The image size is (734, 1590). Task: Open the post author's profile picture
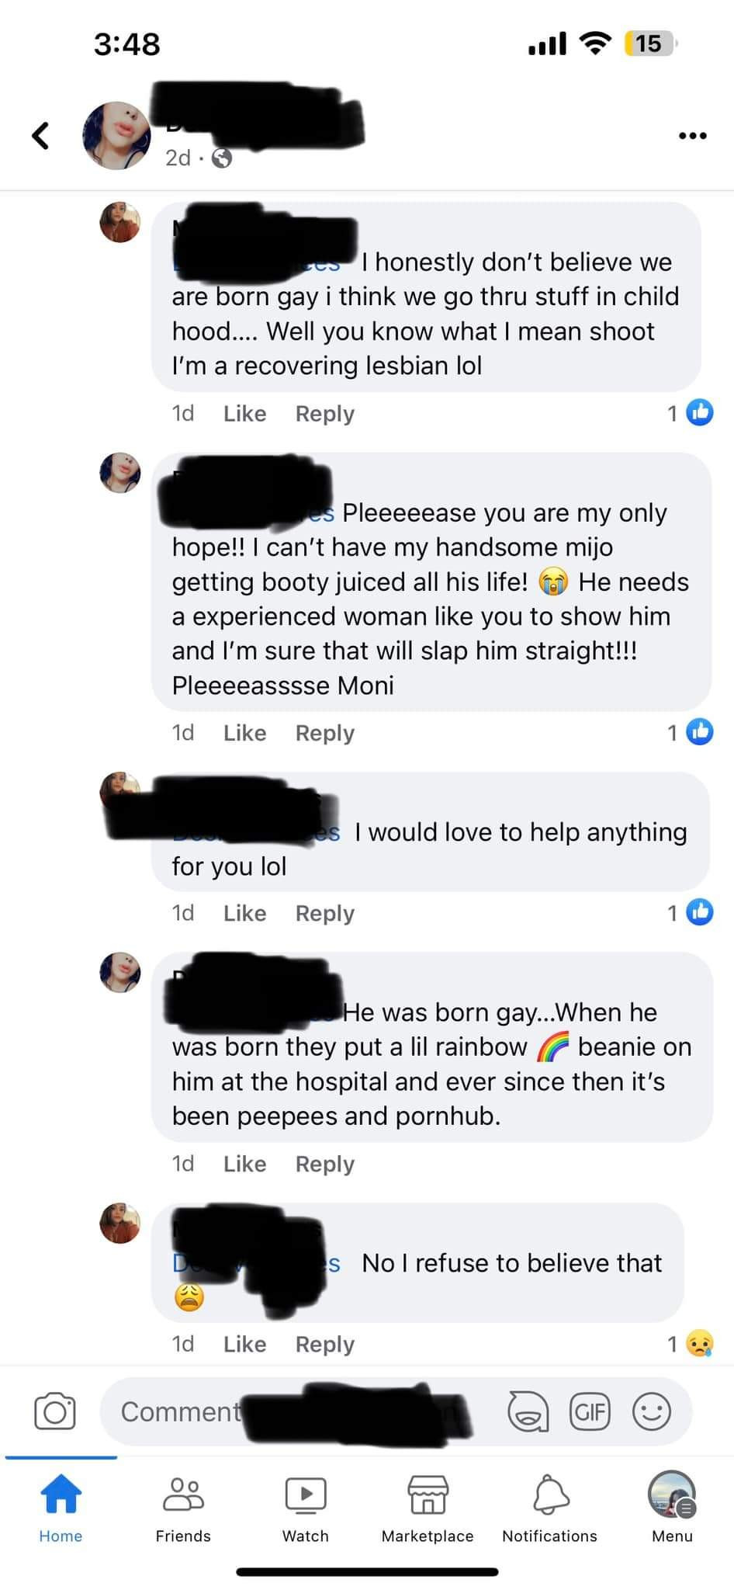coord(117,135)
